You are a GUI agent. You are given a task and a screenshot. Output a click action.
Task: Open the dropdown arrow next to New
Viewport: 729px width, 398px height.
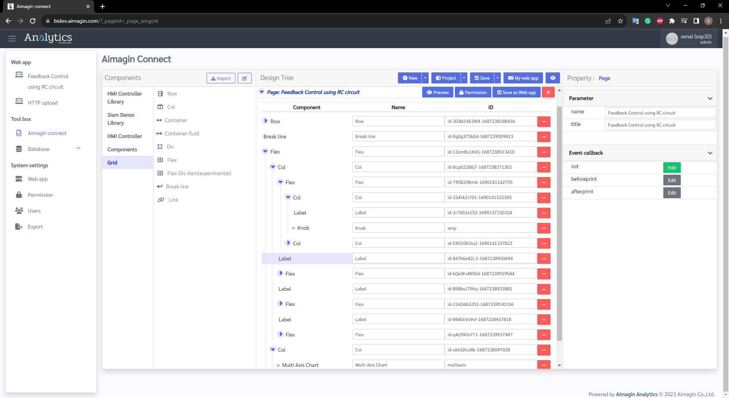pyautogui.click(x=425, y=78)
